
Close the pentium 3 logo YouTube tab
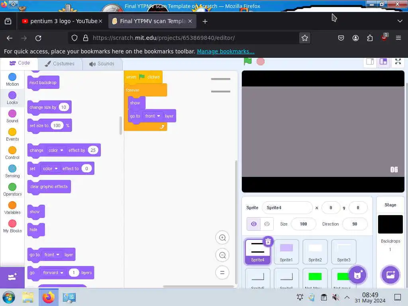[100, 22]
